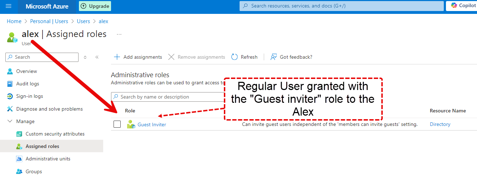Open the more options ellipsis next to Assigned roles
The image size is (477, 175).
(x=119, y=35)
